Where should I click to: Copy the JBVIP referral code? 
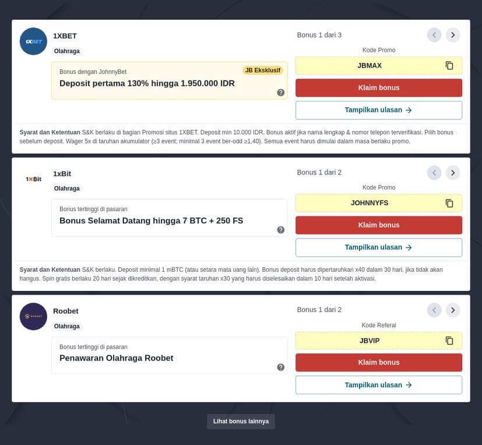pos(449,341)
